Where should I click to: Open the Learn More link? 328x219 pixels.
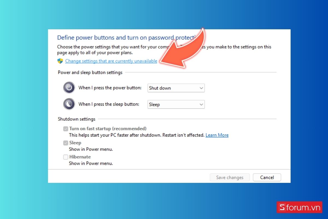[x=217, y=135]
